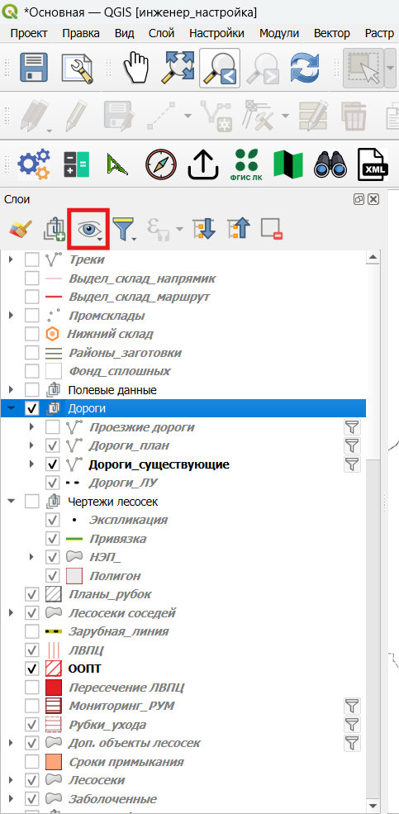
Task: Toggle the Зарубная_линия layer checkbox
Action: (x=31, y=631)
